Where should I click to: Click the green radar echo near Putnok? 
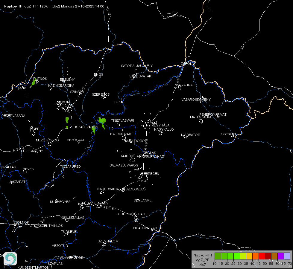pyautogui.click(x=34, y=82)
